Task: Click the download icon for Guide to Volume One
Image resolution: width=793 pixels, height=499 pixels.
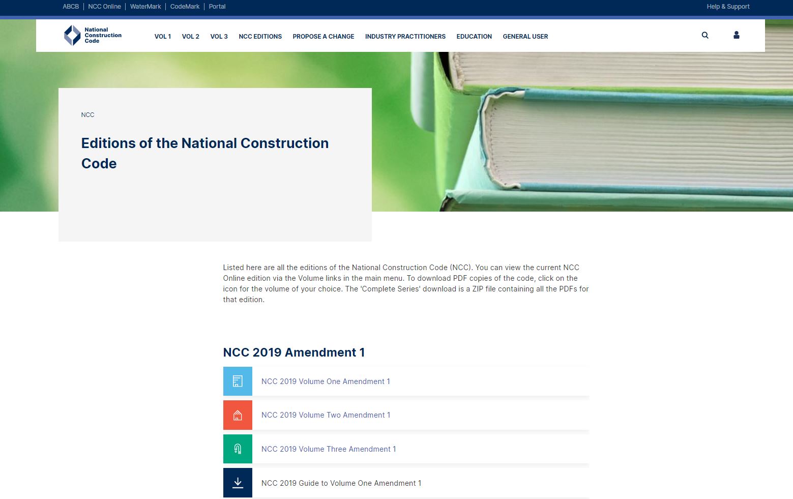Action: [x=238, y=482]
